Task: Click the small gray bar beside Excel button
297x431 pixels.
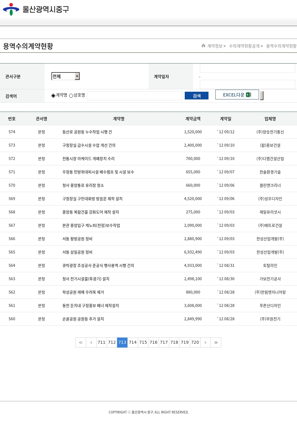Action: tap(262, 96)
